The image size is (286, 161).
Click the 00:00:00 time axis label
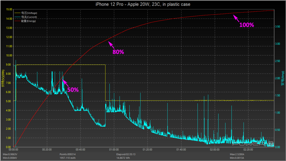13,150
